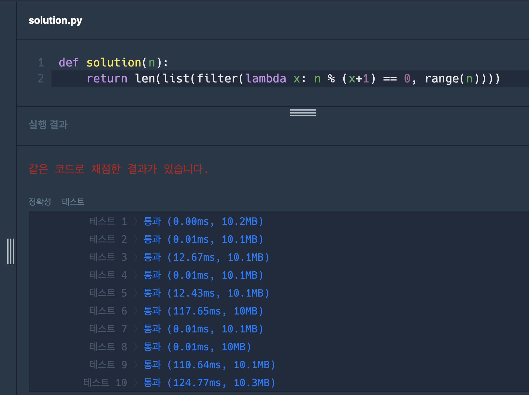Viewport: 529px width, 395px height.
Task: Click the 테스트 7 result row
Action: tap(176, 329)
